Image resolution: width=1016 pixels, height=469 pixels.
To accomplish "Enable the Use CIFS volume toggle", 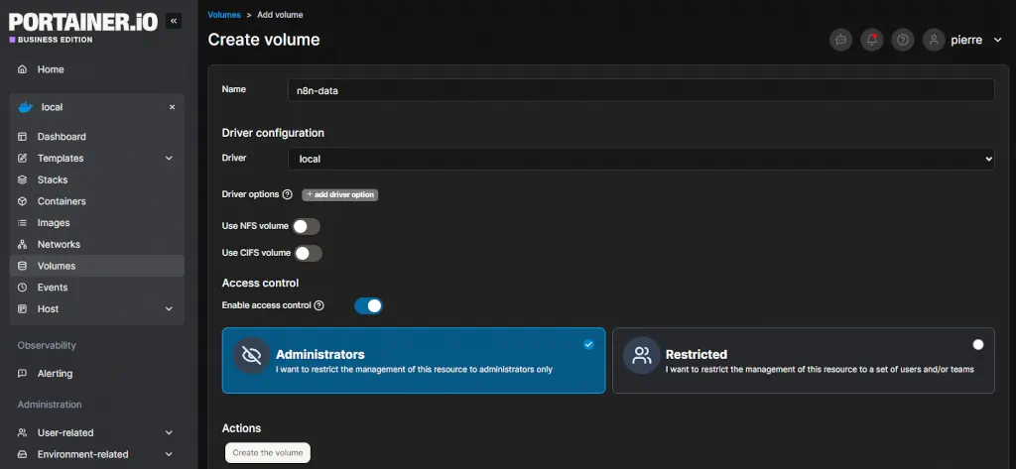I will click(309, 253).
